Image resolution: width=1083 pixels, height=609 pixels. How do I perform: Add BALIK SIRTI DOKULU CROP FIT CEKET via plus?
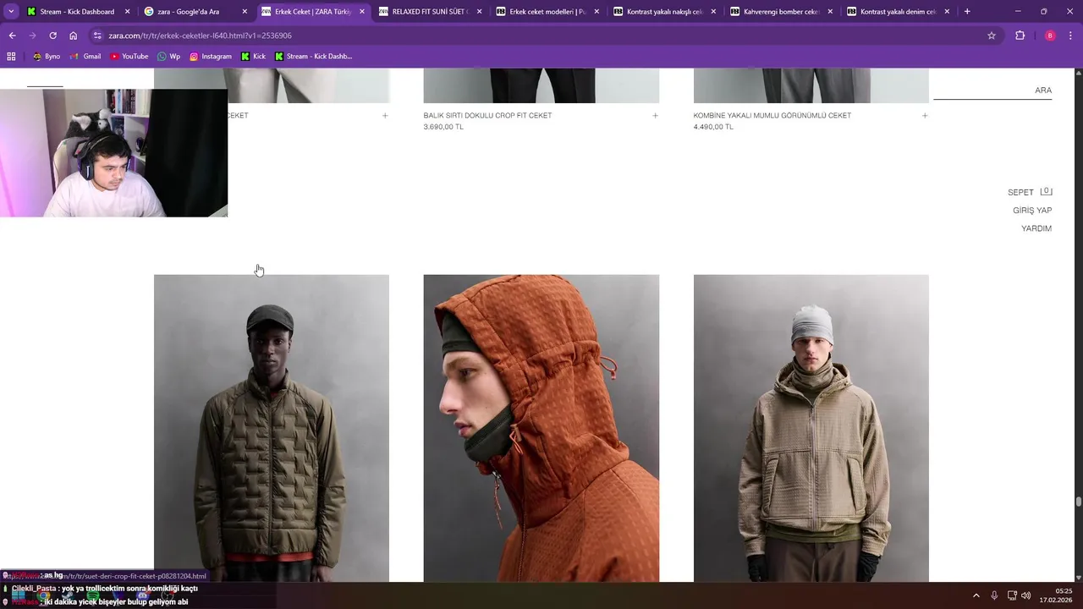(x=655, y=116)
